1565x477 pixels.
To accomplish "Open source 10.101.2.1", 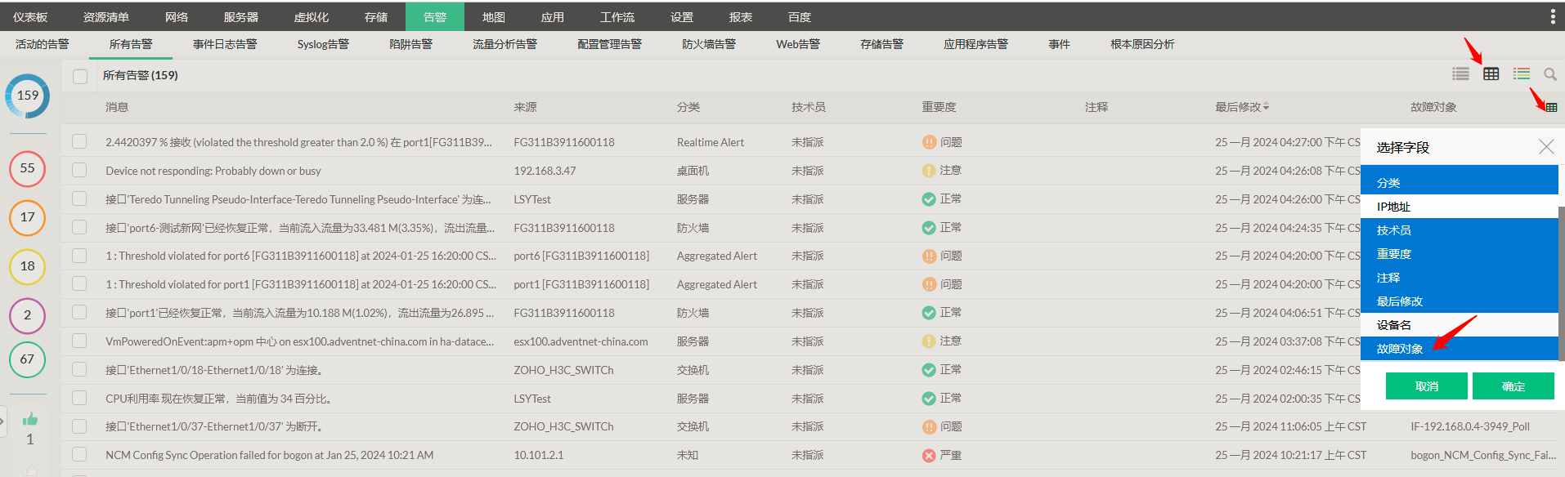I will click(538, 455).
